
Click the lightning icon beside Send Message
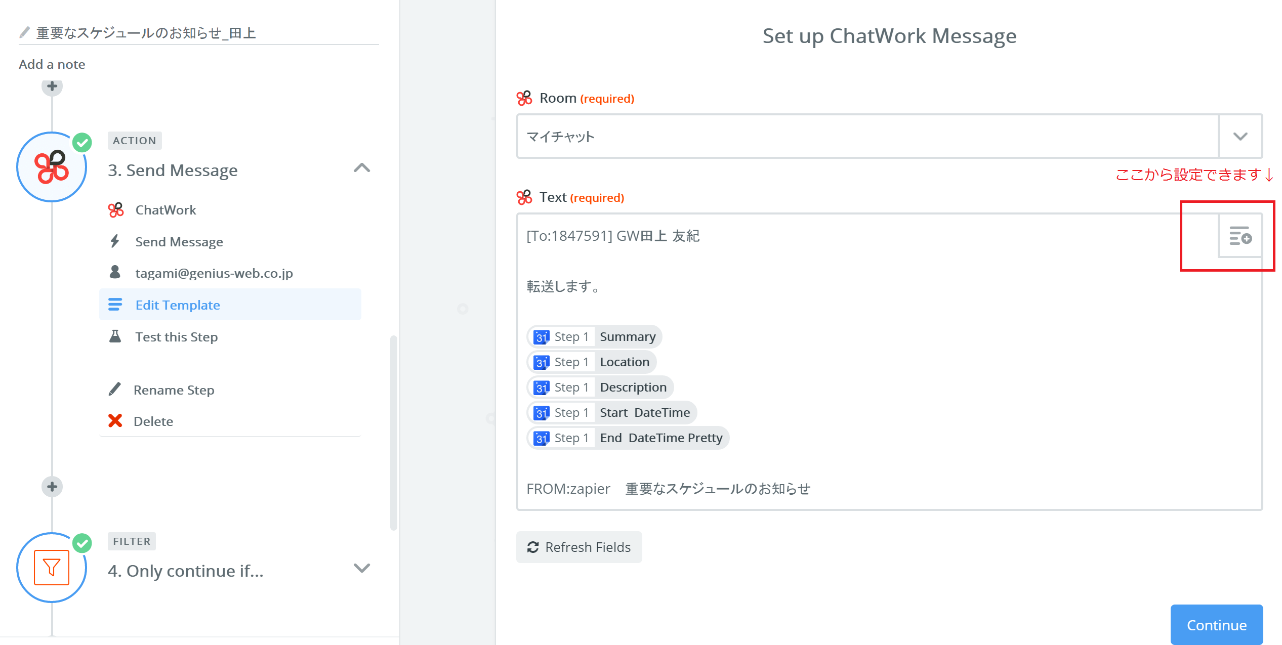point(115,241)
